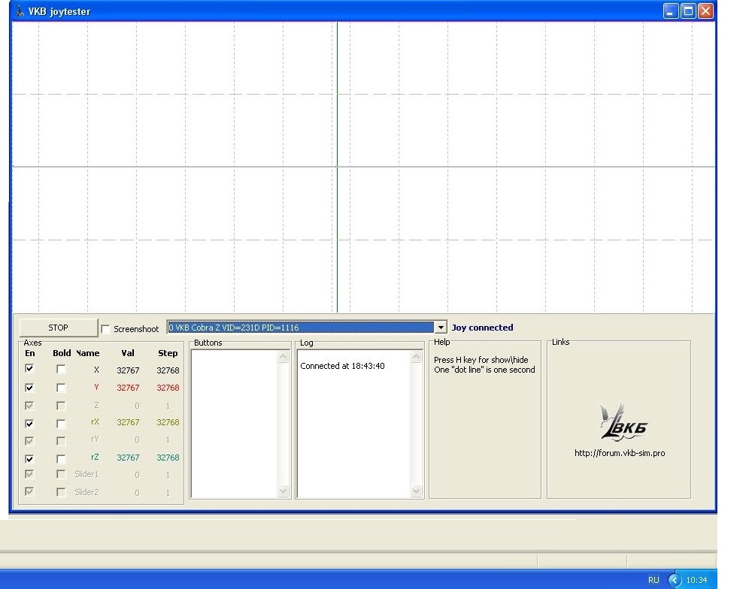Click the RU language indicator in taskbar
The width and height of the screenshot is (752, 589).
tap(653, 580)
